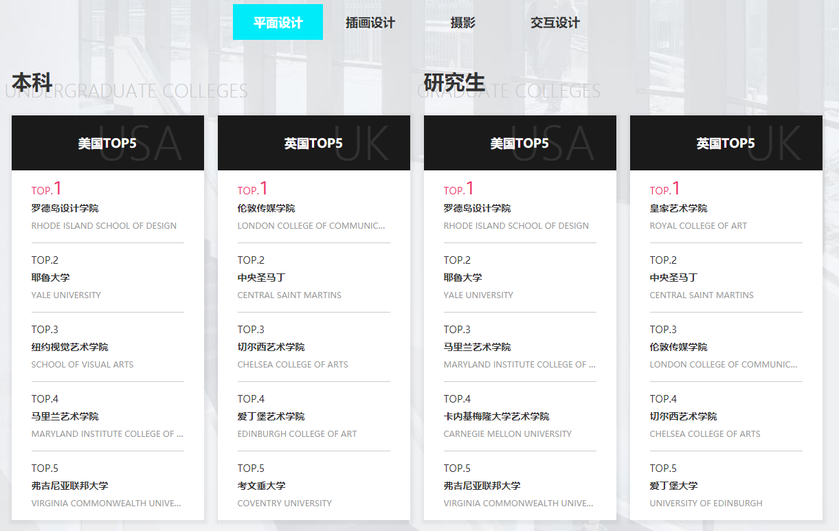
Task: Select 皇家艺术学院 school entry
Action: pyautogui.click(x=678, y=208)
